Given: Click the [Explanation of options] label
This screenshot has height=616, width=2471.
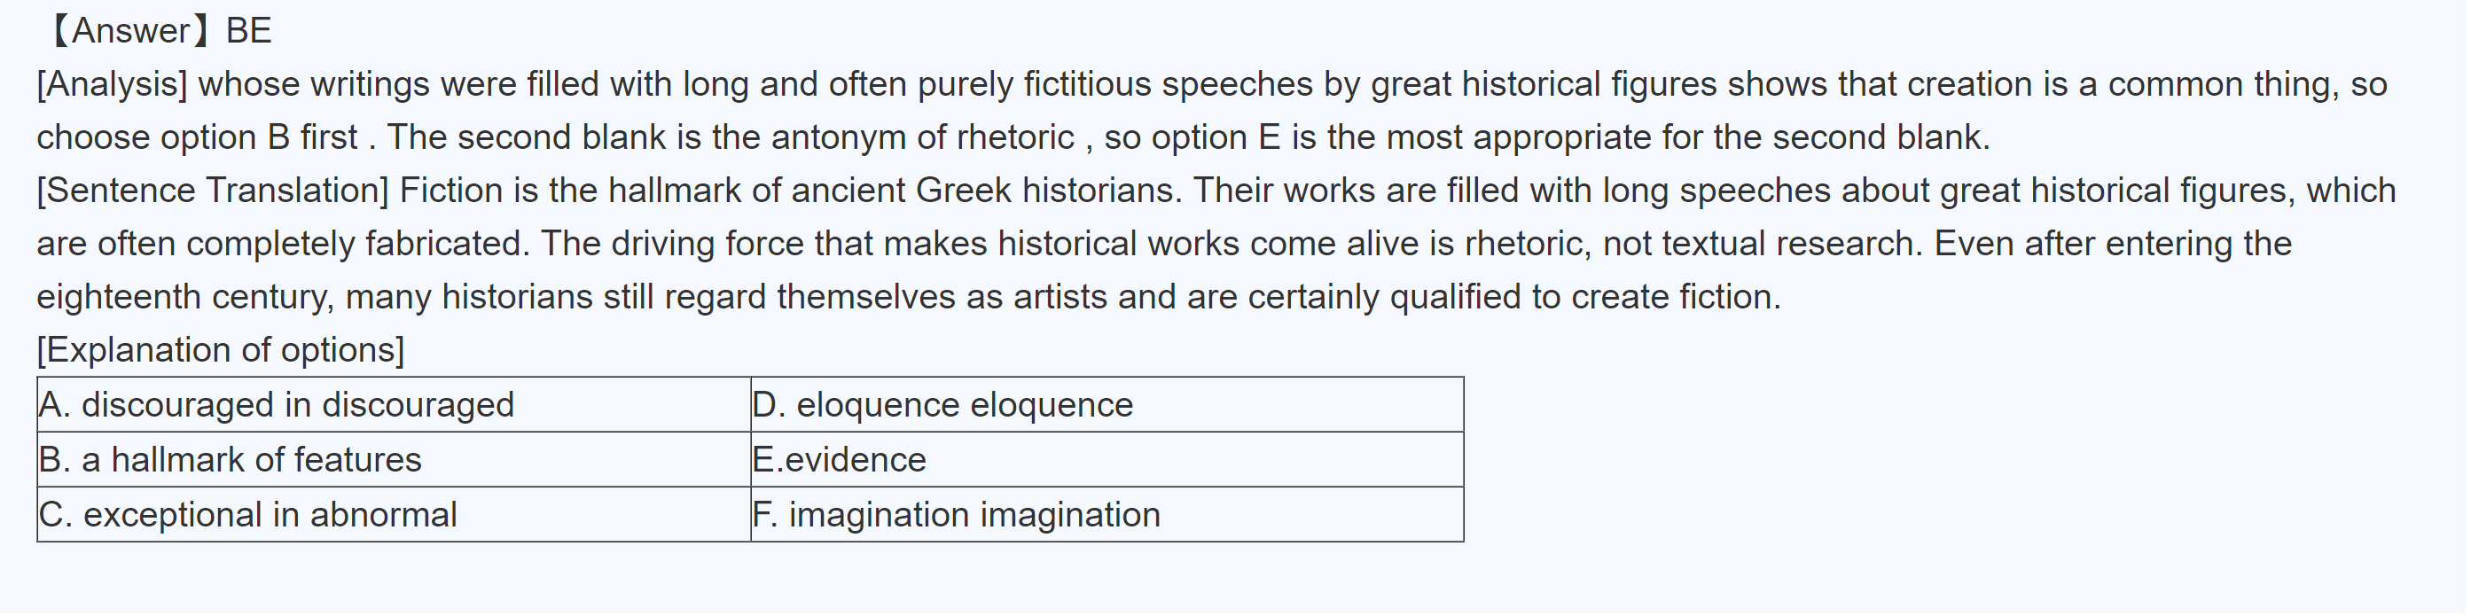Looking at the screenshot, I should (x=221, y=349).
